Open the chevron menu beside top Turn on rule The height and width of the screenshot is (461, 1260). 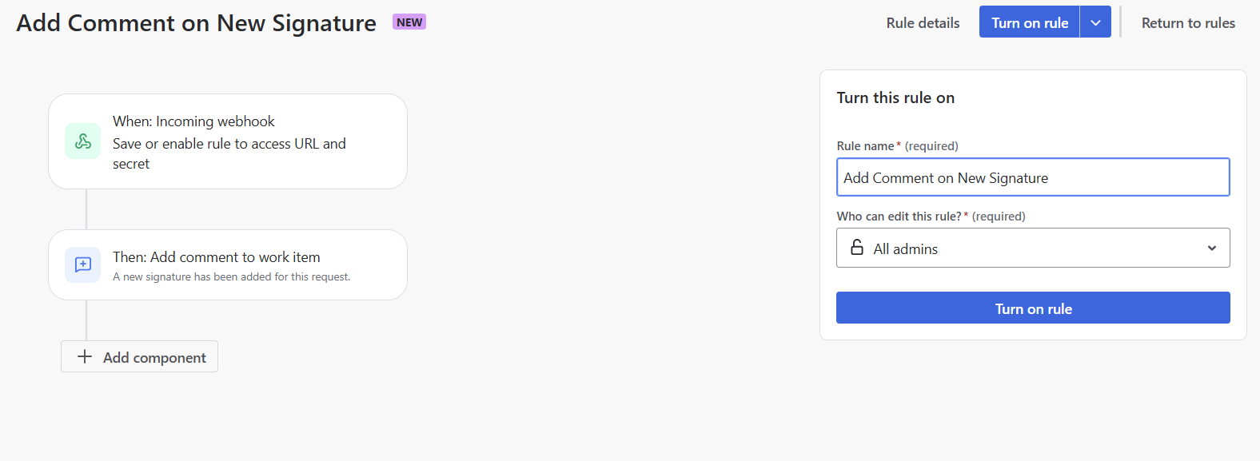(1095, 22)
